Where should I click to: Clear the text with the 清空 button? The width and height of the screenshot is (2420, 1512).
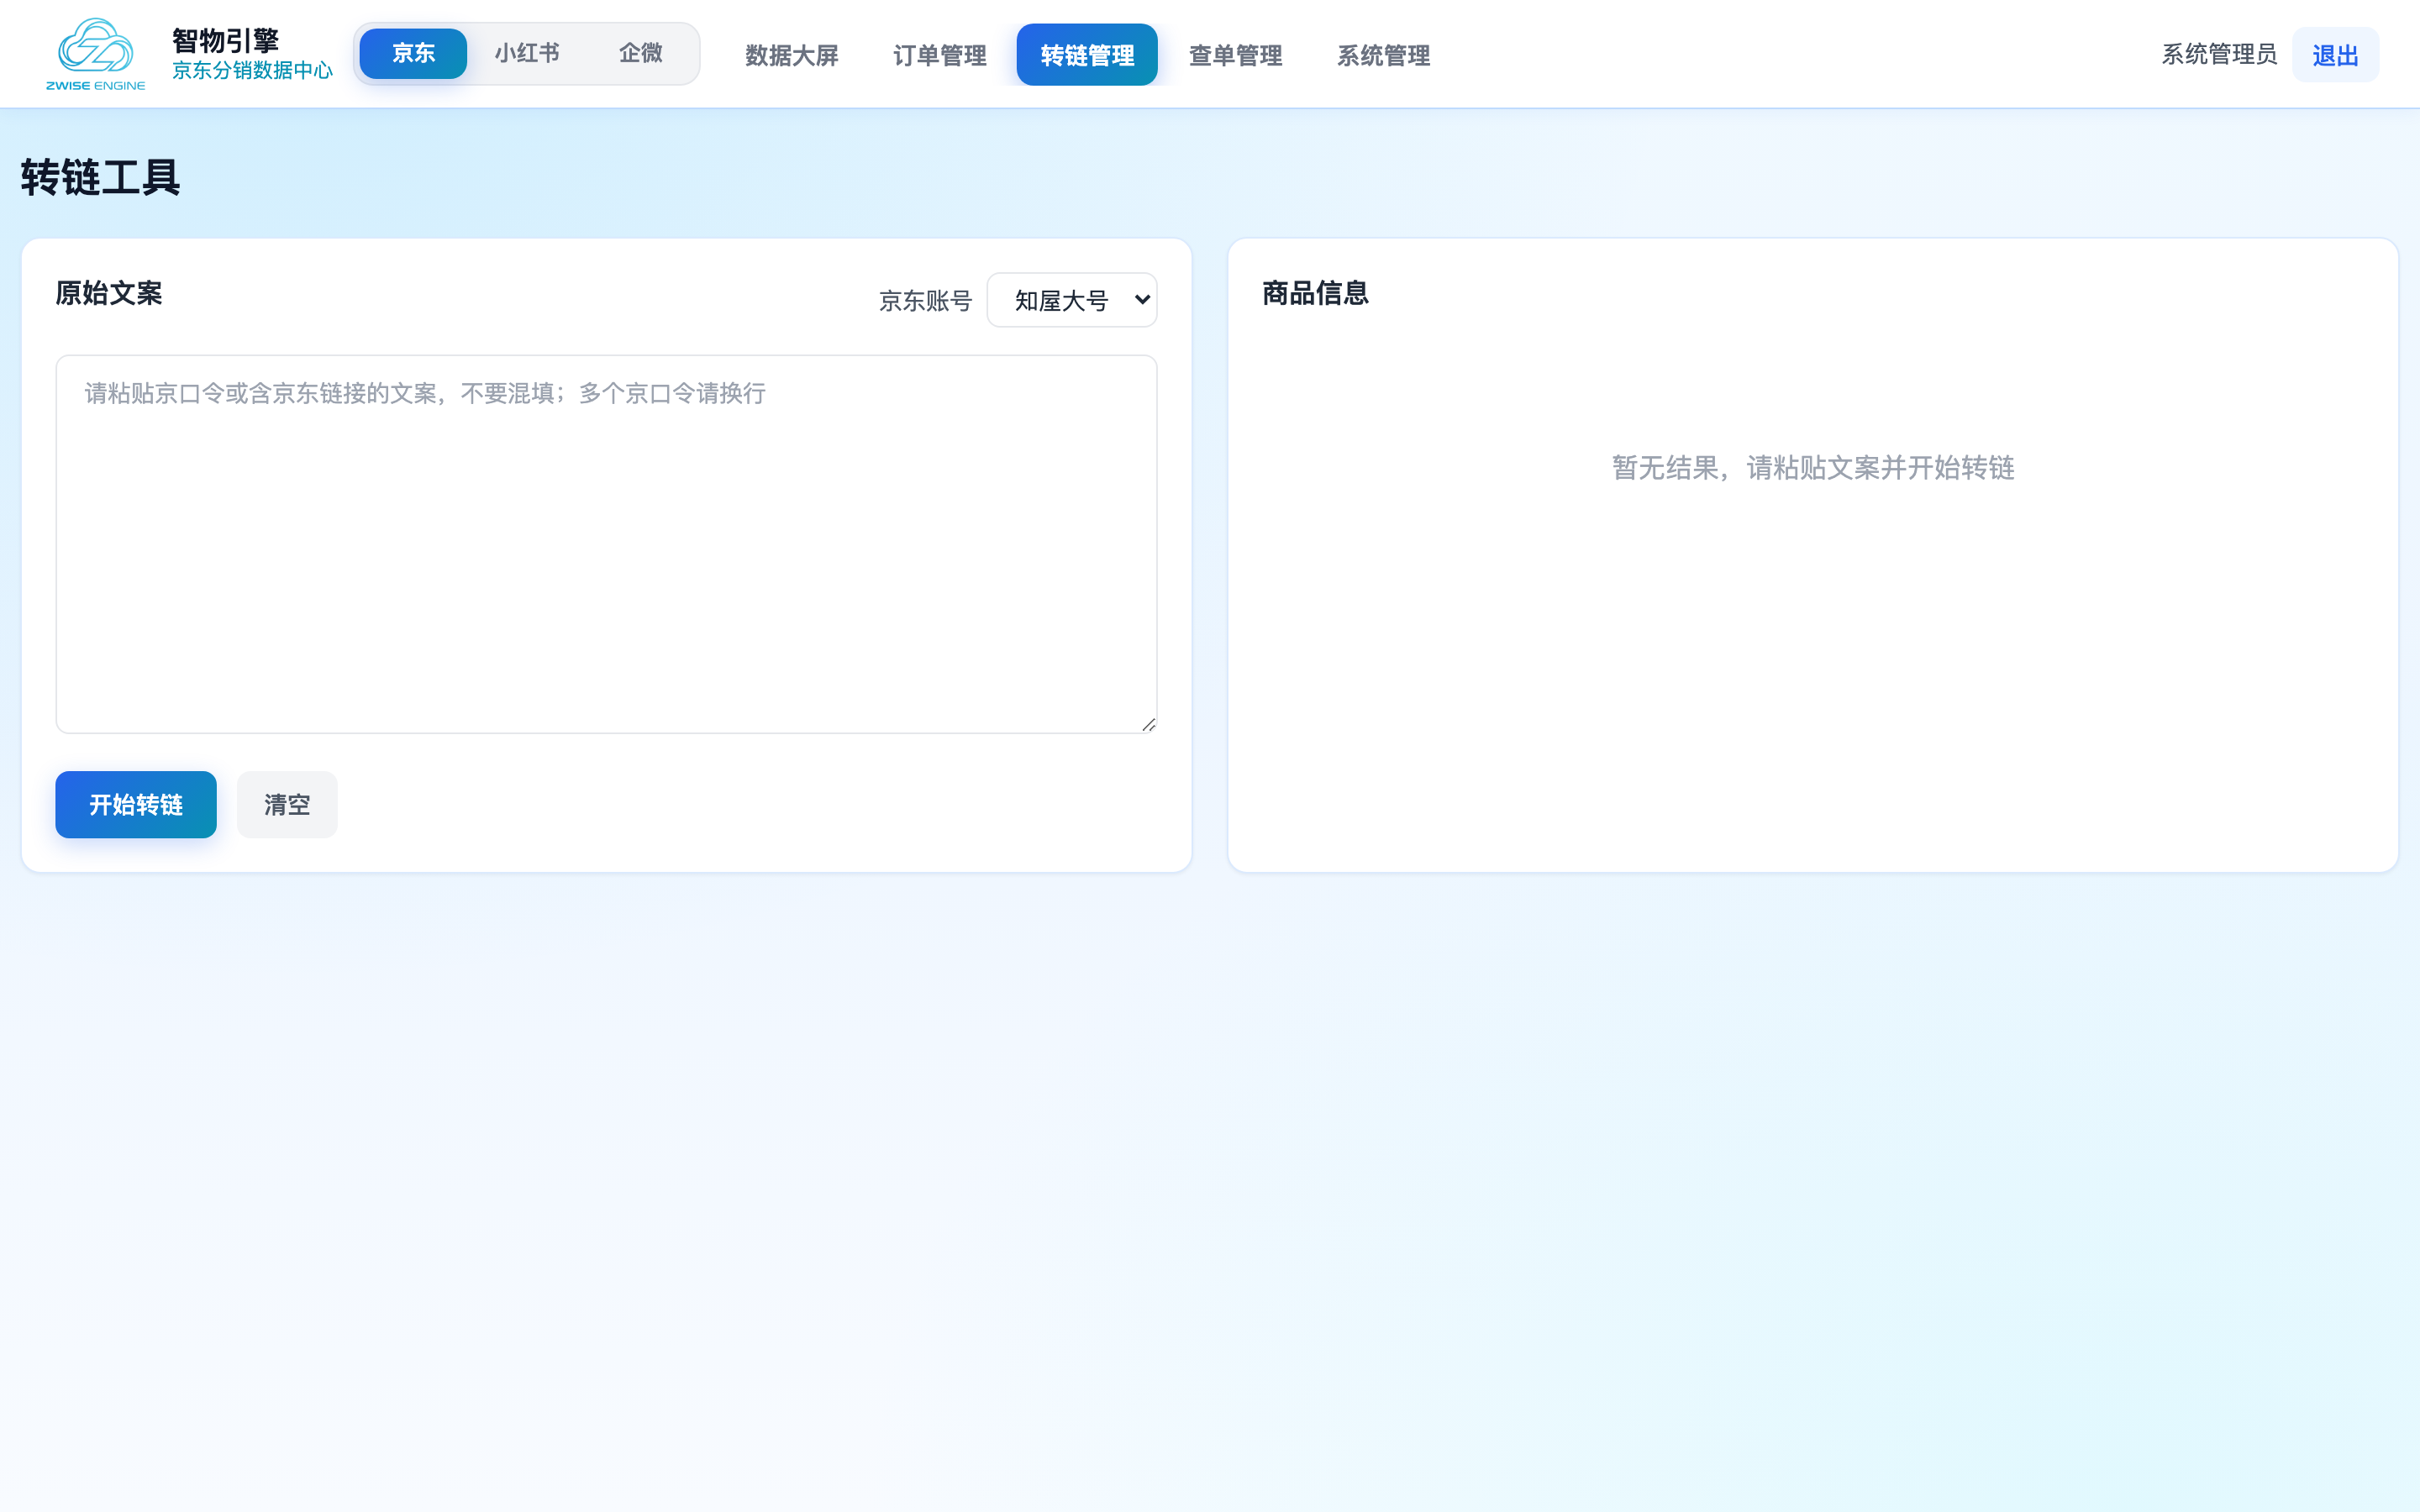pos(287,804)
